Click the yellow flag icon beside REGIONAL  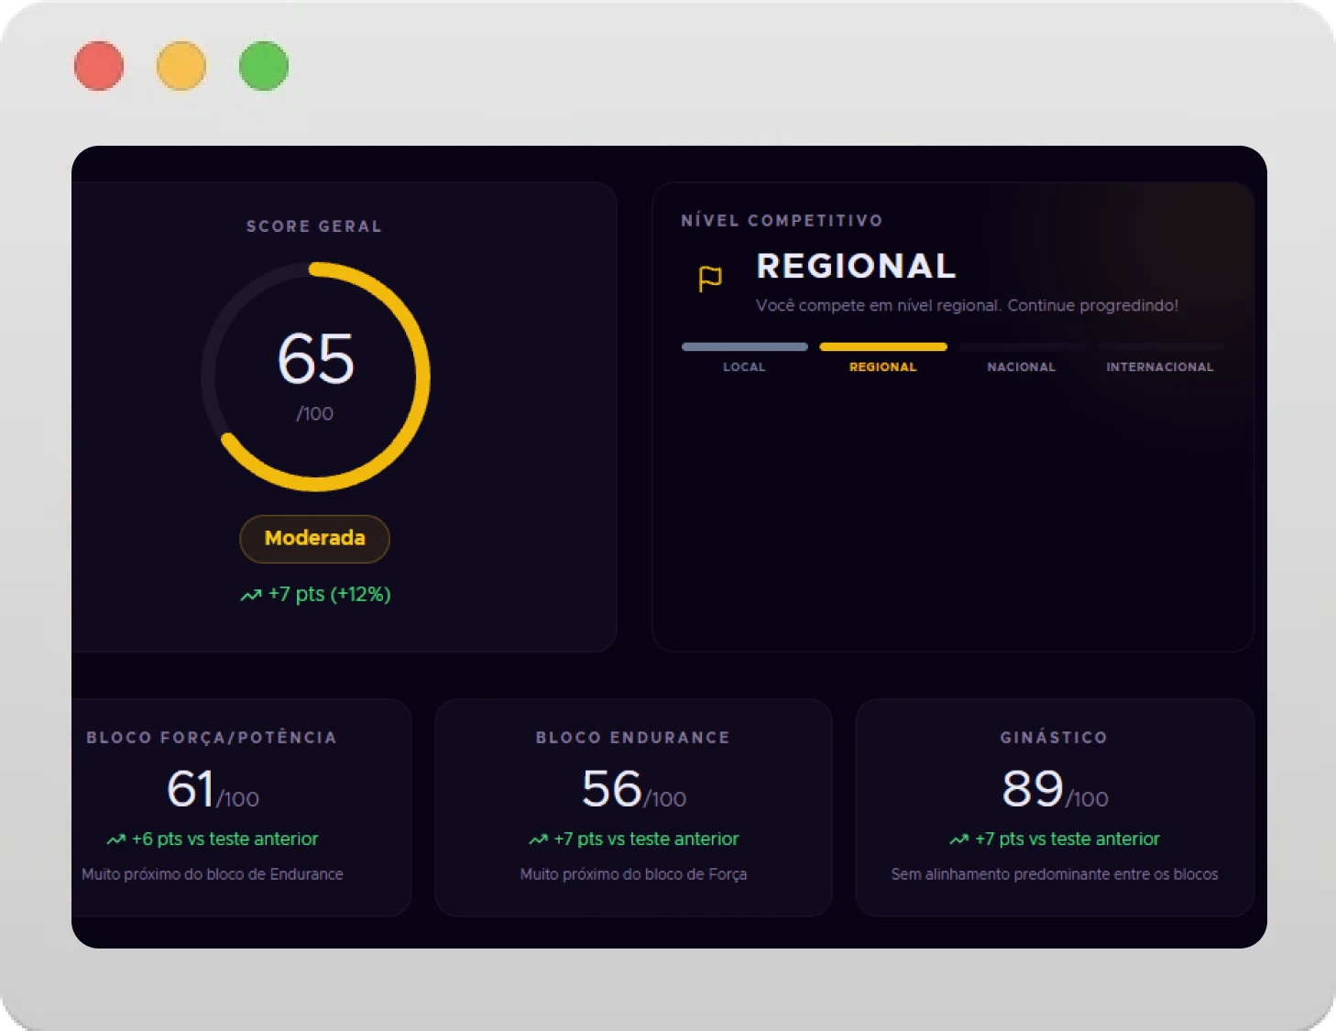[x=710, y=279]
